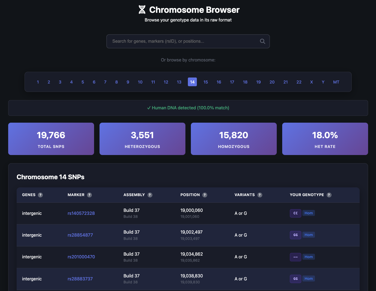The width and height of the screenshot is (376, 291).
Task: Select chromosome 22
Action: (299, 82)
